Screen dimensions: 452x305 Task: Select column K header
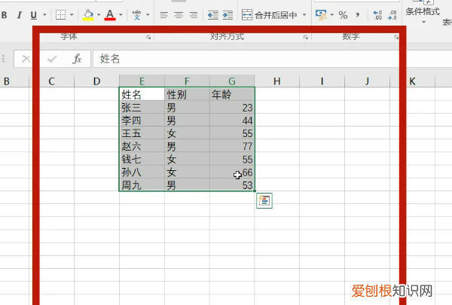tap(412, 81)
